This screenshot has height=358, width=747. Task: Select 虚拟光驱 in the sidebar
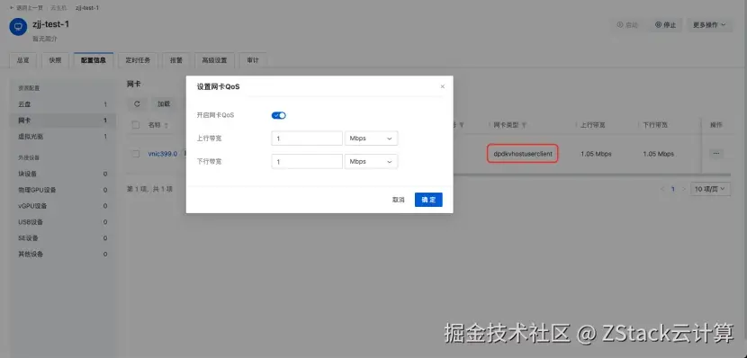[62, 137]
